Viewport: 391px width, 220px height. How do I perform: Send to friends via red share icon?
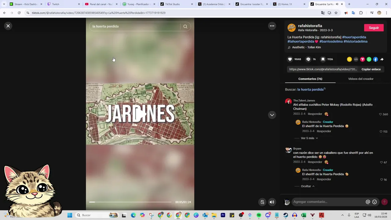(x=363, y=59)
